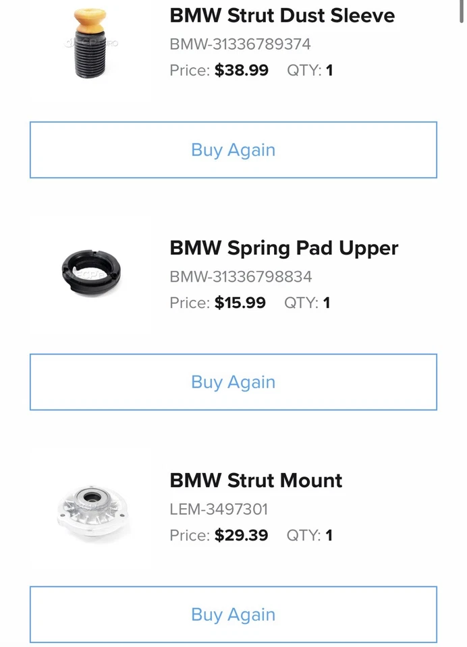The image size is (467, 647).
Task: Click the BMW Spring Pad Upper title
Action: click(283, 248)
